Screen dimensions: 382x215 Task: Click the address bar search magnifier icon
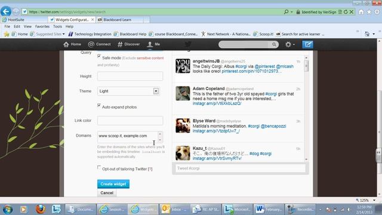click(286, 12)
